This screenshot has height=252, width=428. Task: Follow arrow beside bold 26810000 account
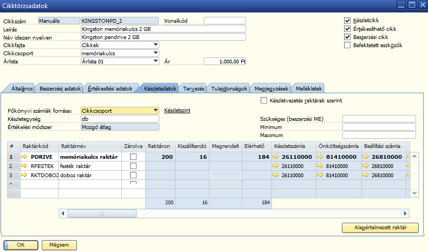click(366, 157)
